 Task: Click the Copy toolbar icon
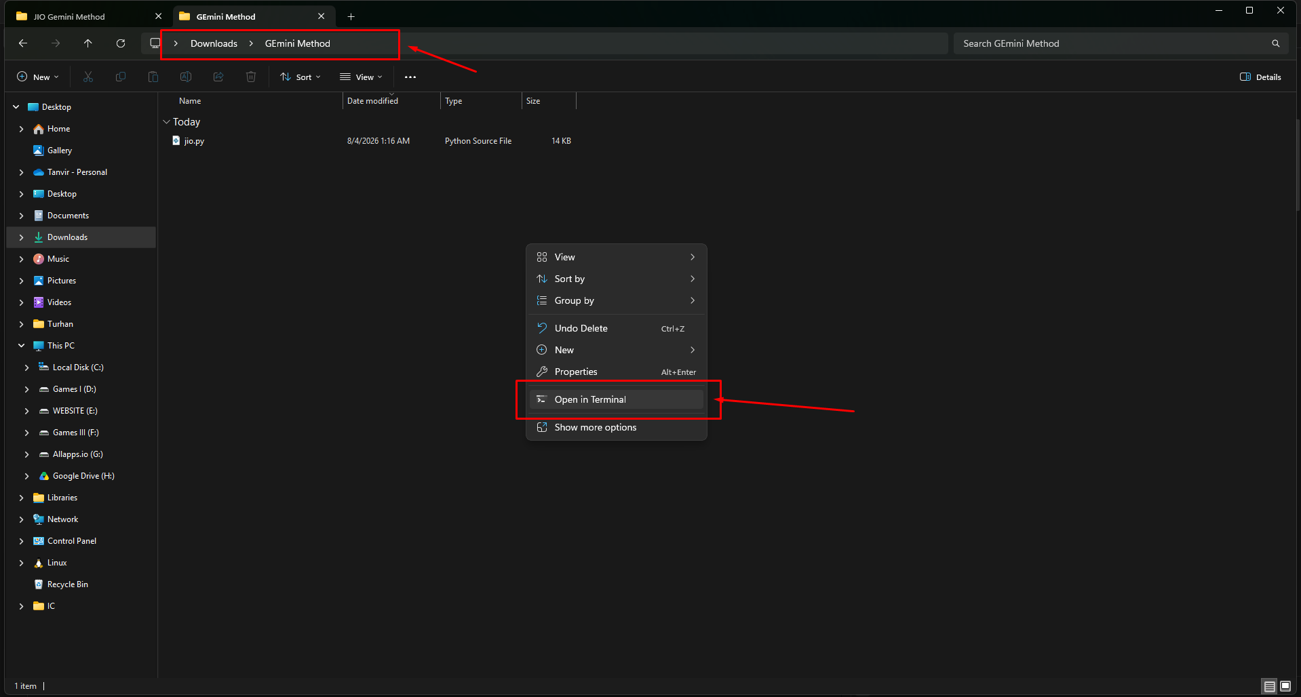pyautogui.click(x=121, y=77)
